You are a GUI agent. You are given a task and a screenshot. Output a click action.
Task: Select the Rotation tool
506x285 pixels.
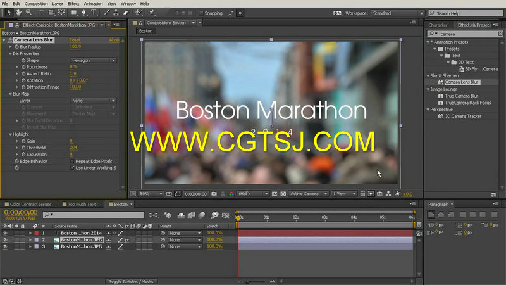click(41, 13)
